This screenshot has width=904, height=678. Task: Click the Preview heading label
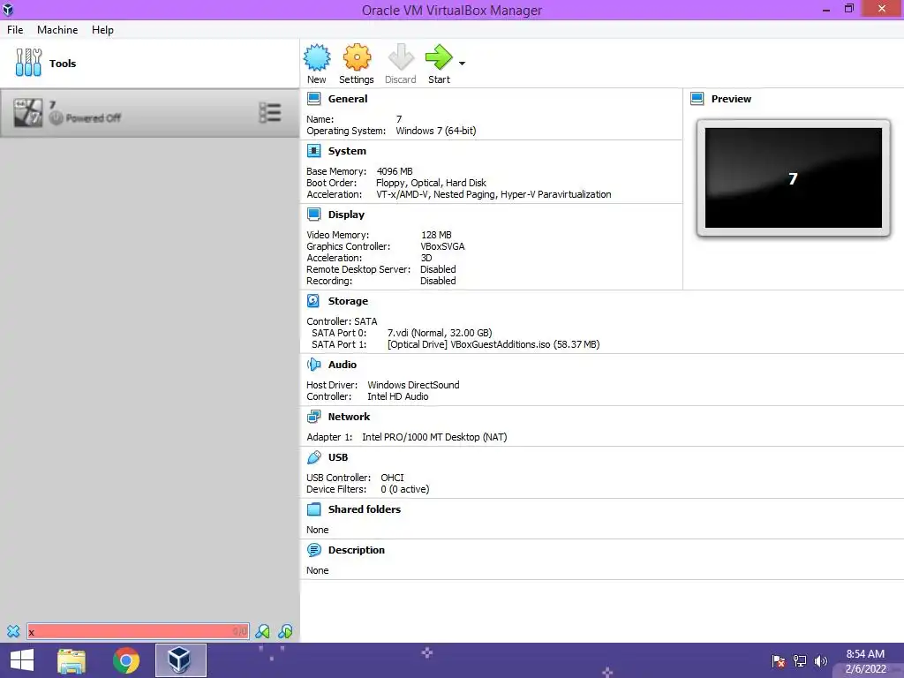click(731, 99)
